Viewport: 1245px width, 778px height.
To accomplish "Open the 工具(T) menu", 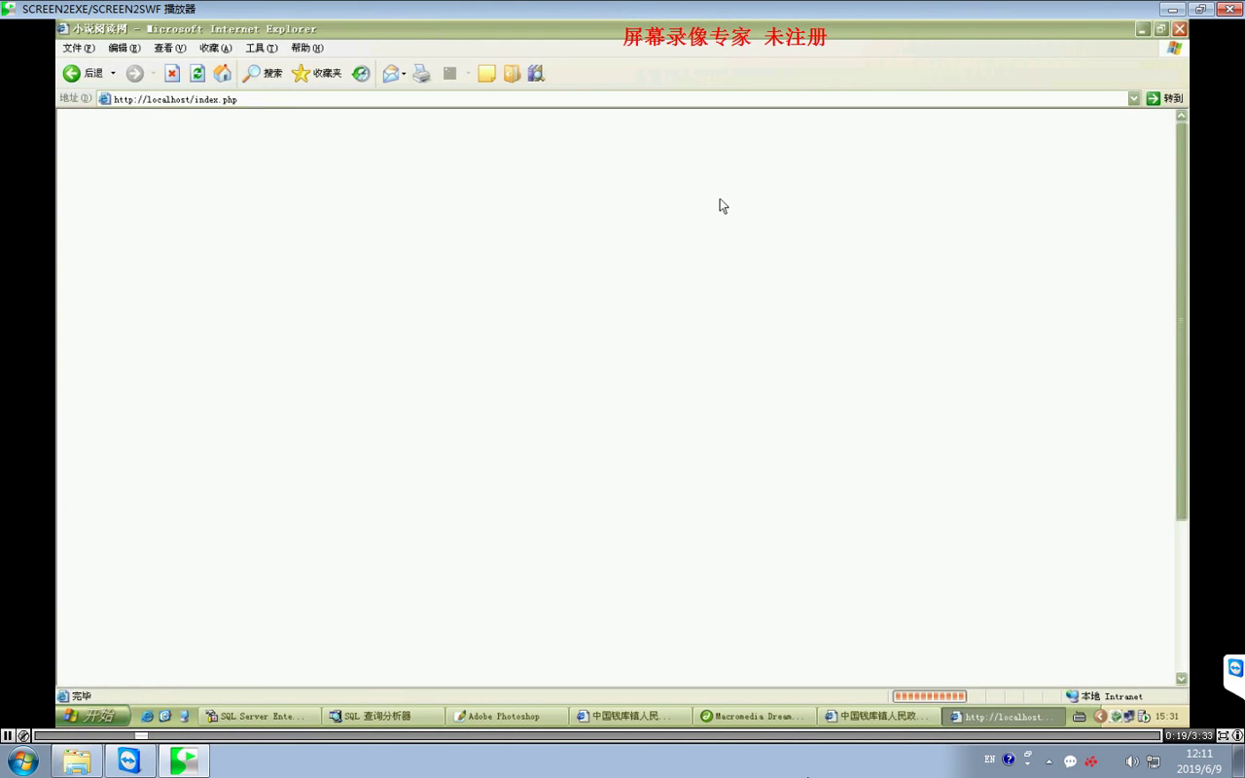I will 262,48.
